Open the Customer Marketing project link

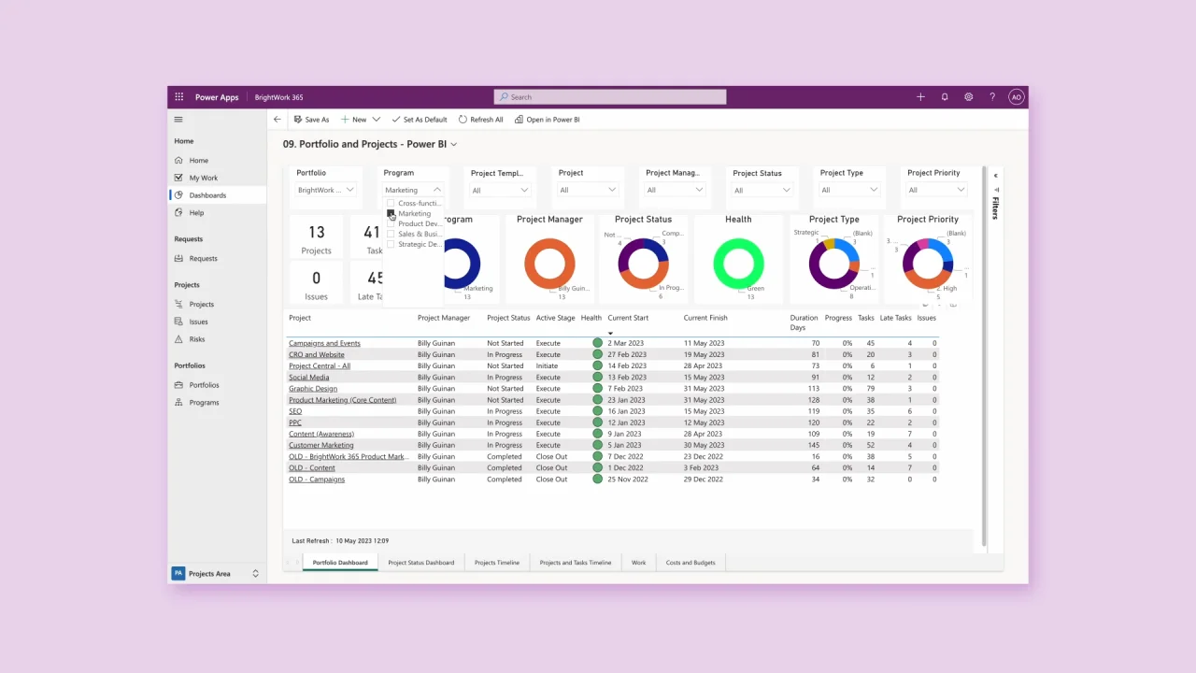pos(320,446)
